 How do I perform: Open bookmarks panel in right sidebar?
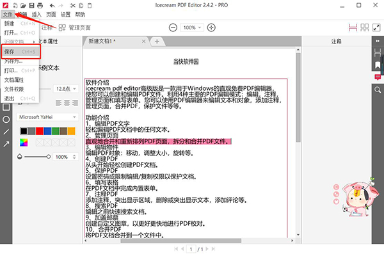point(378,65)
